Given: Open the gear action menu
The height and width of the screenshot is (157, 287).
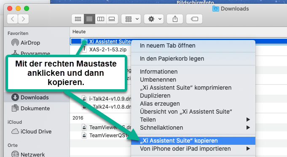Looking at the screenshot, I should [x=154, y=19].
